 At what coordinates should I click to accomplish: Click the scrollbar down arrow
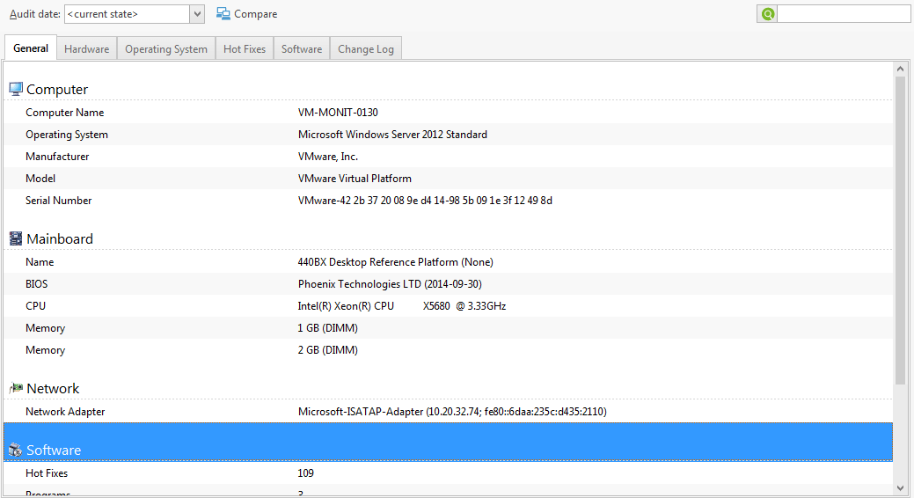[x=901, y=487]
